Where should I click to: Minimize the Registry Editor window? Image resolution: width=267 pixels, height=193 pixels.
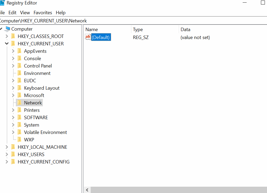point(245,3)
